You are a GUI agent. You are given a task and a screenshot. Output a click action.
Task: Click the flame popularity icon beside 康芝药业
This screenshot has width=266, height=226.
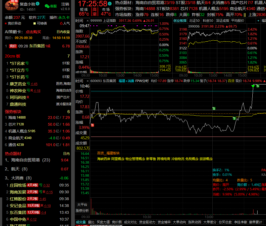click(32, 84)
